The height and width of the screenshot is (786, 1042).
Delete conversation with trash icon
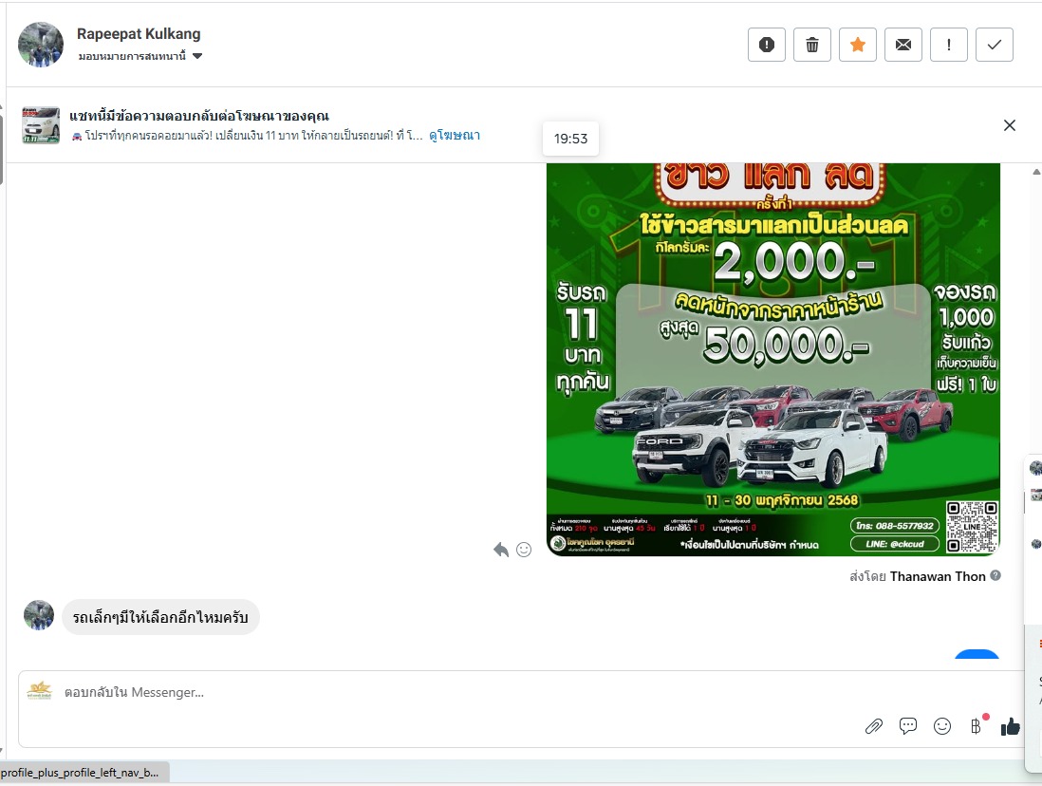(812, 45)
